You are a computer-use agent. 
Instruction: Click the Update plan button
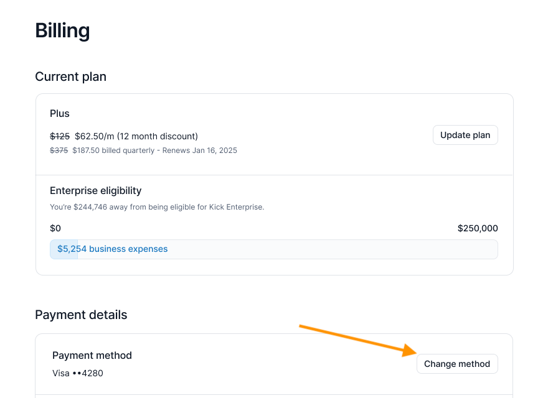465,135
